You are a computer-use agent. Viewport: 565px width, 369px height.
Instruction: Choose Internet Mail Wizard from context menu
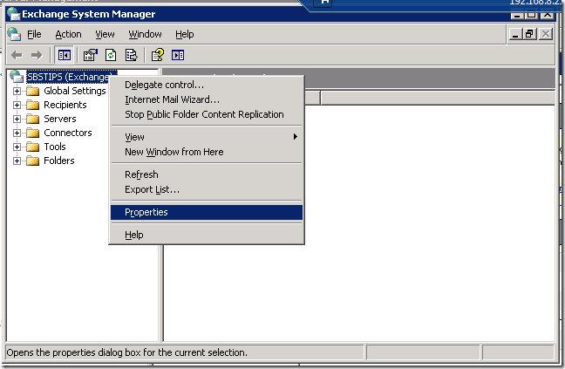tap(172, 99)
